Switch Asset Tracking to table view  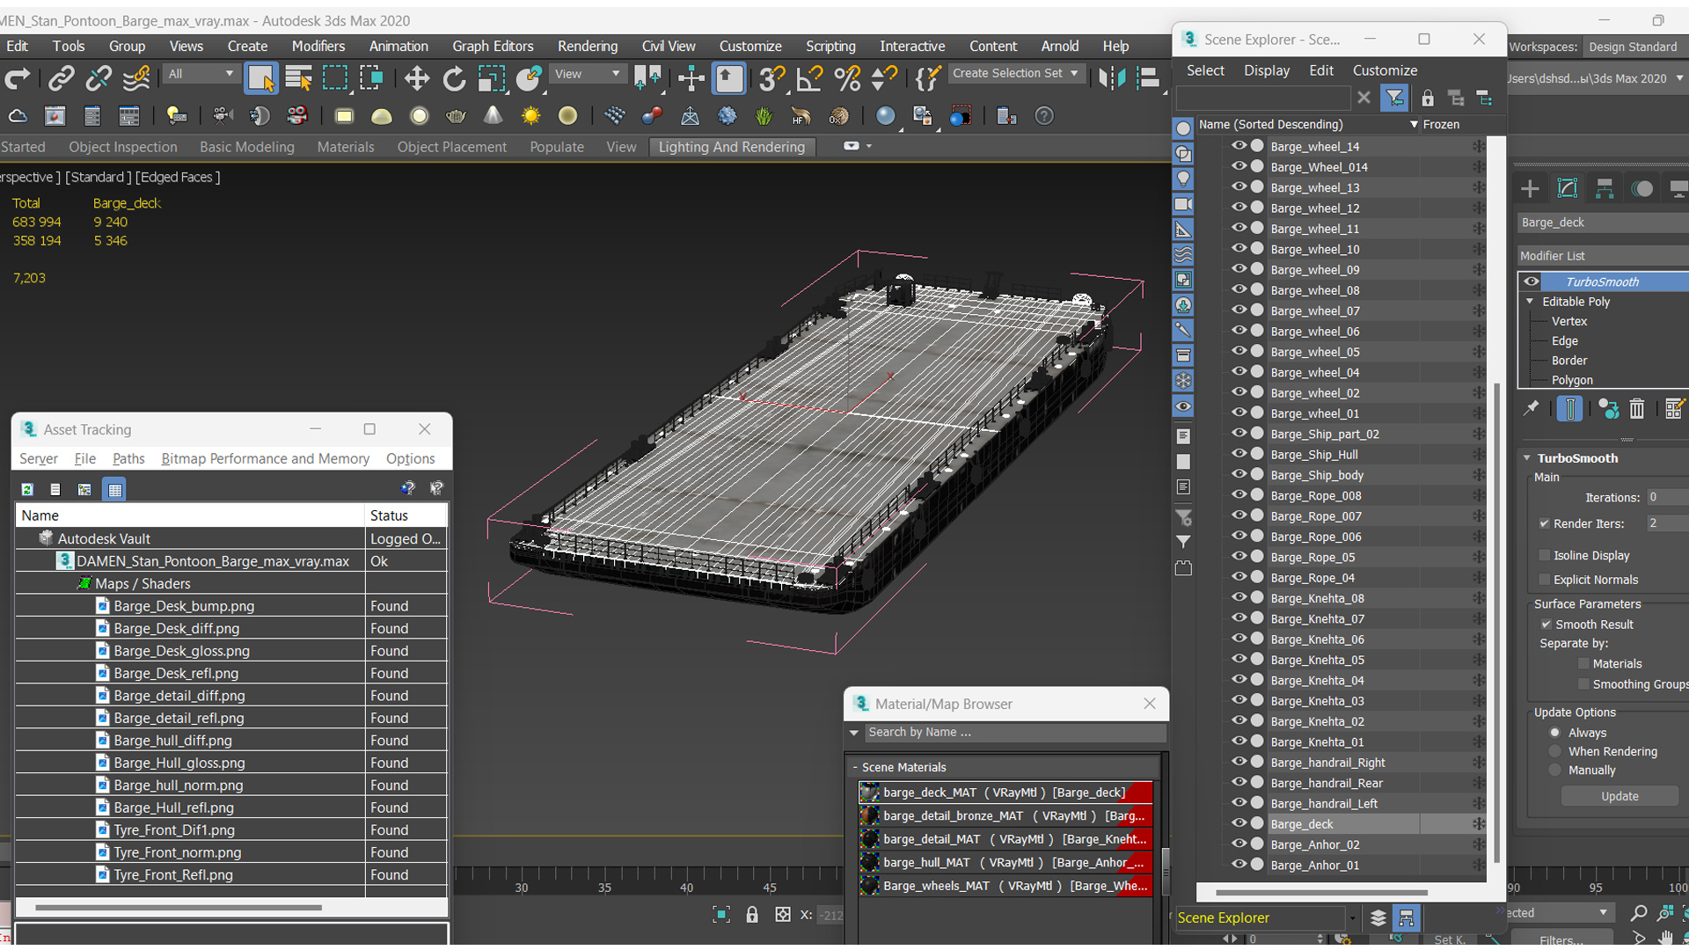(115, 490)
